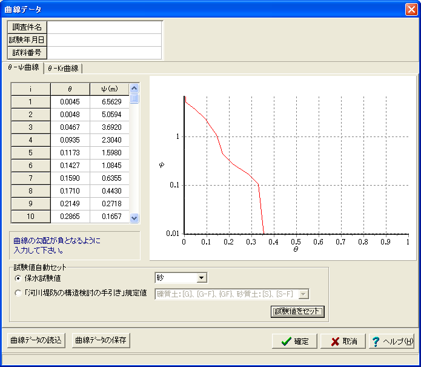Viewport: 421px width, 367px height.
Task: Select the θ cell 0.1427
Action: click(70, 166)
